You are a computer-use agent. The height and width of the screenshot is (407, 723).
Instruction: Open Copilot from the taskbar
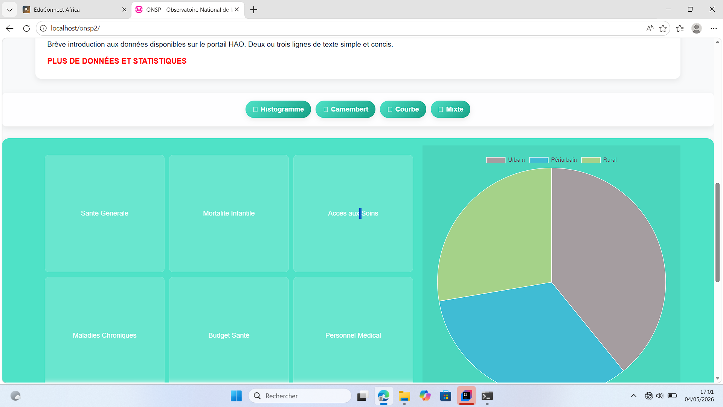[x=425, y=396]
